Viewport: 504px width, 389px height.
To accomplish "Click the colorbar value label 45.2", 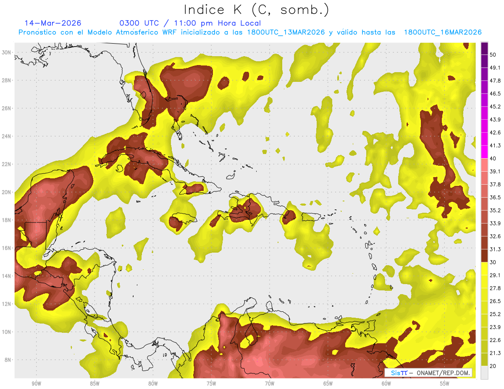I will (495, 107).
